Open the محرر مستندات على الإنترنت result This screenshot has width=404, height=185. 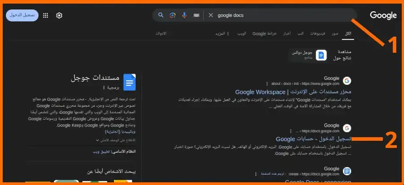click(x=293, y=92)
